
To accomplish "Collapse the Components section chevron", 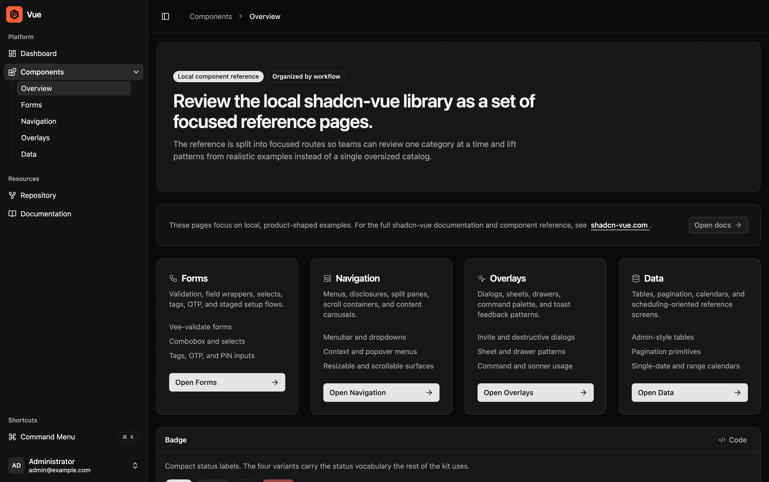I will coord(136,72).
